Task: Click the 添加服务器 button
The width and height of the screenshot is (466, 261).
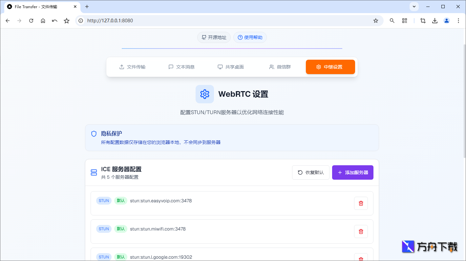Action: [352, 172]
